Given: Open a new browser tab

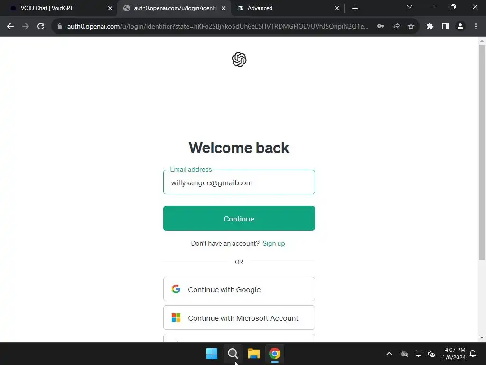Looking at the screenshot, I should click(355, 9).
